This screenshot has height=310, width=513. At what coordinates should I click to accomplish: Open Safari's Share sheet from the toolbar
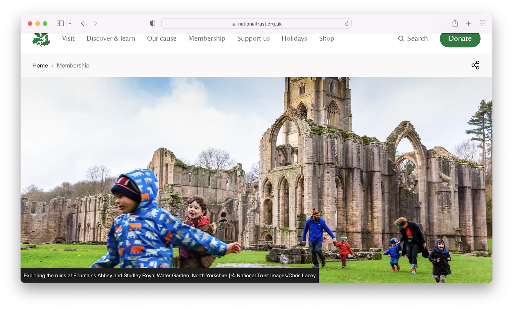455,23
